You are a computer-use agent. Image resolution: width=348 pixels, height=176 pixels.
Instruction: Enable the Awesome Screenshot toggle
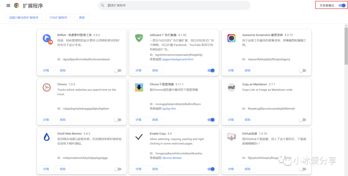(x=303, y=70)
